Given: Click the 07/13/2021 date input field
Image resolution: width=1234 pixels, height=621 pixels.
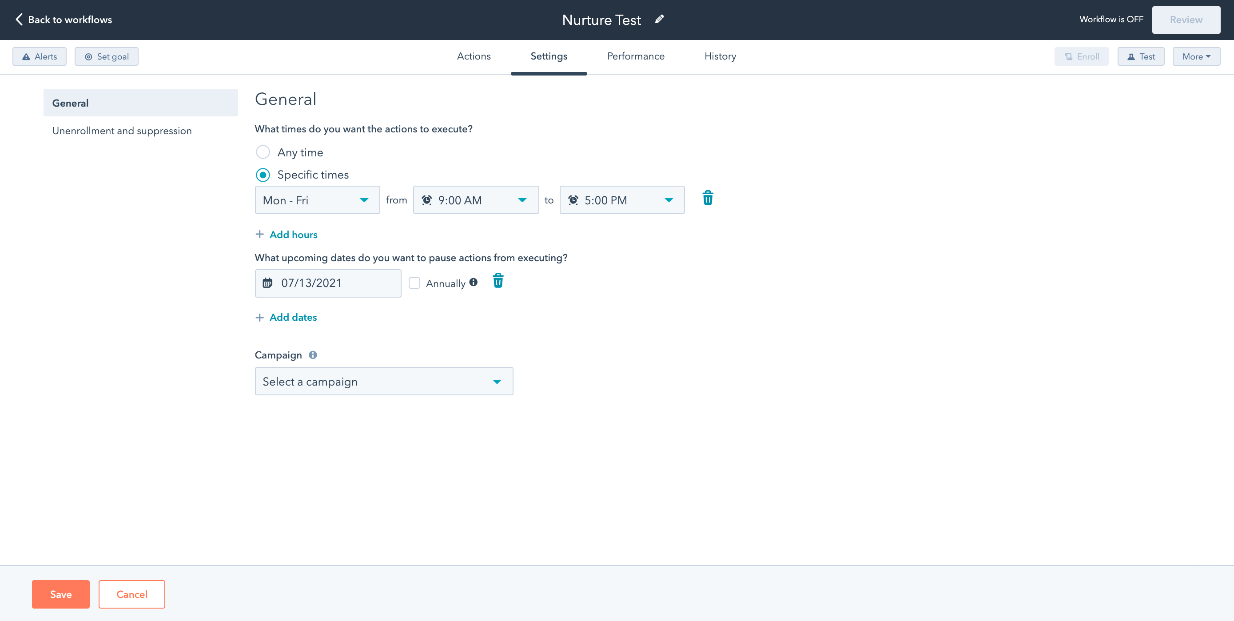Looking at the screenshot, I should point(328,283).
